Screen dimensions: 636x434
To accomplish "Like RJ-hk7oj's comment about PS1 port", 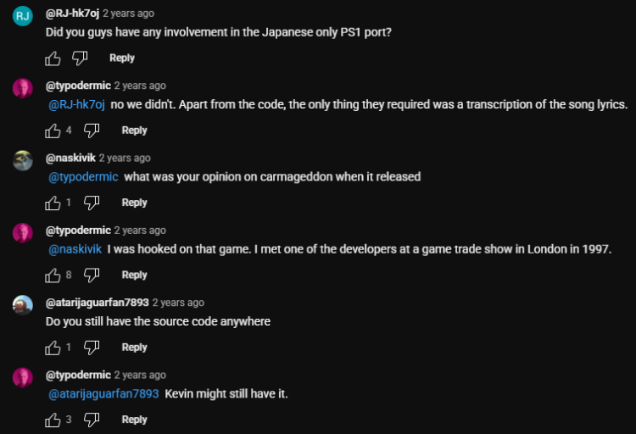I will pyautogui.click(x=53, y=58).
